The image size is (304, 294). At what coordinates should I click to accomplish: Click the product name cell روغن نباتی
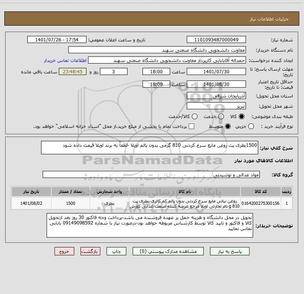coord(185,203)
